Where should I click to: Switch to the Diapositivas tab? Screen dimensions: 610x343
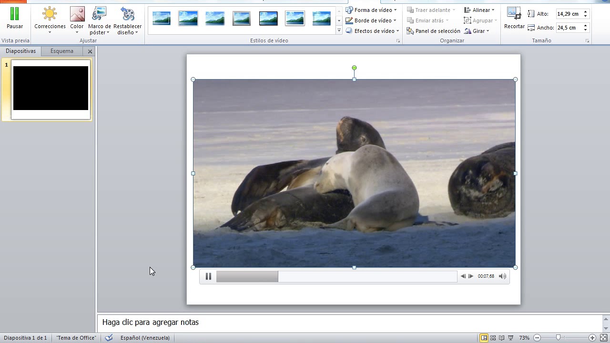[x=20, y=51]
